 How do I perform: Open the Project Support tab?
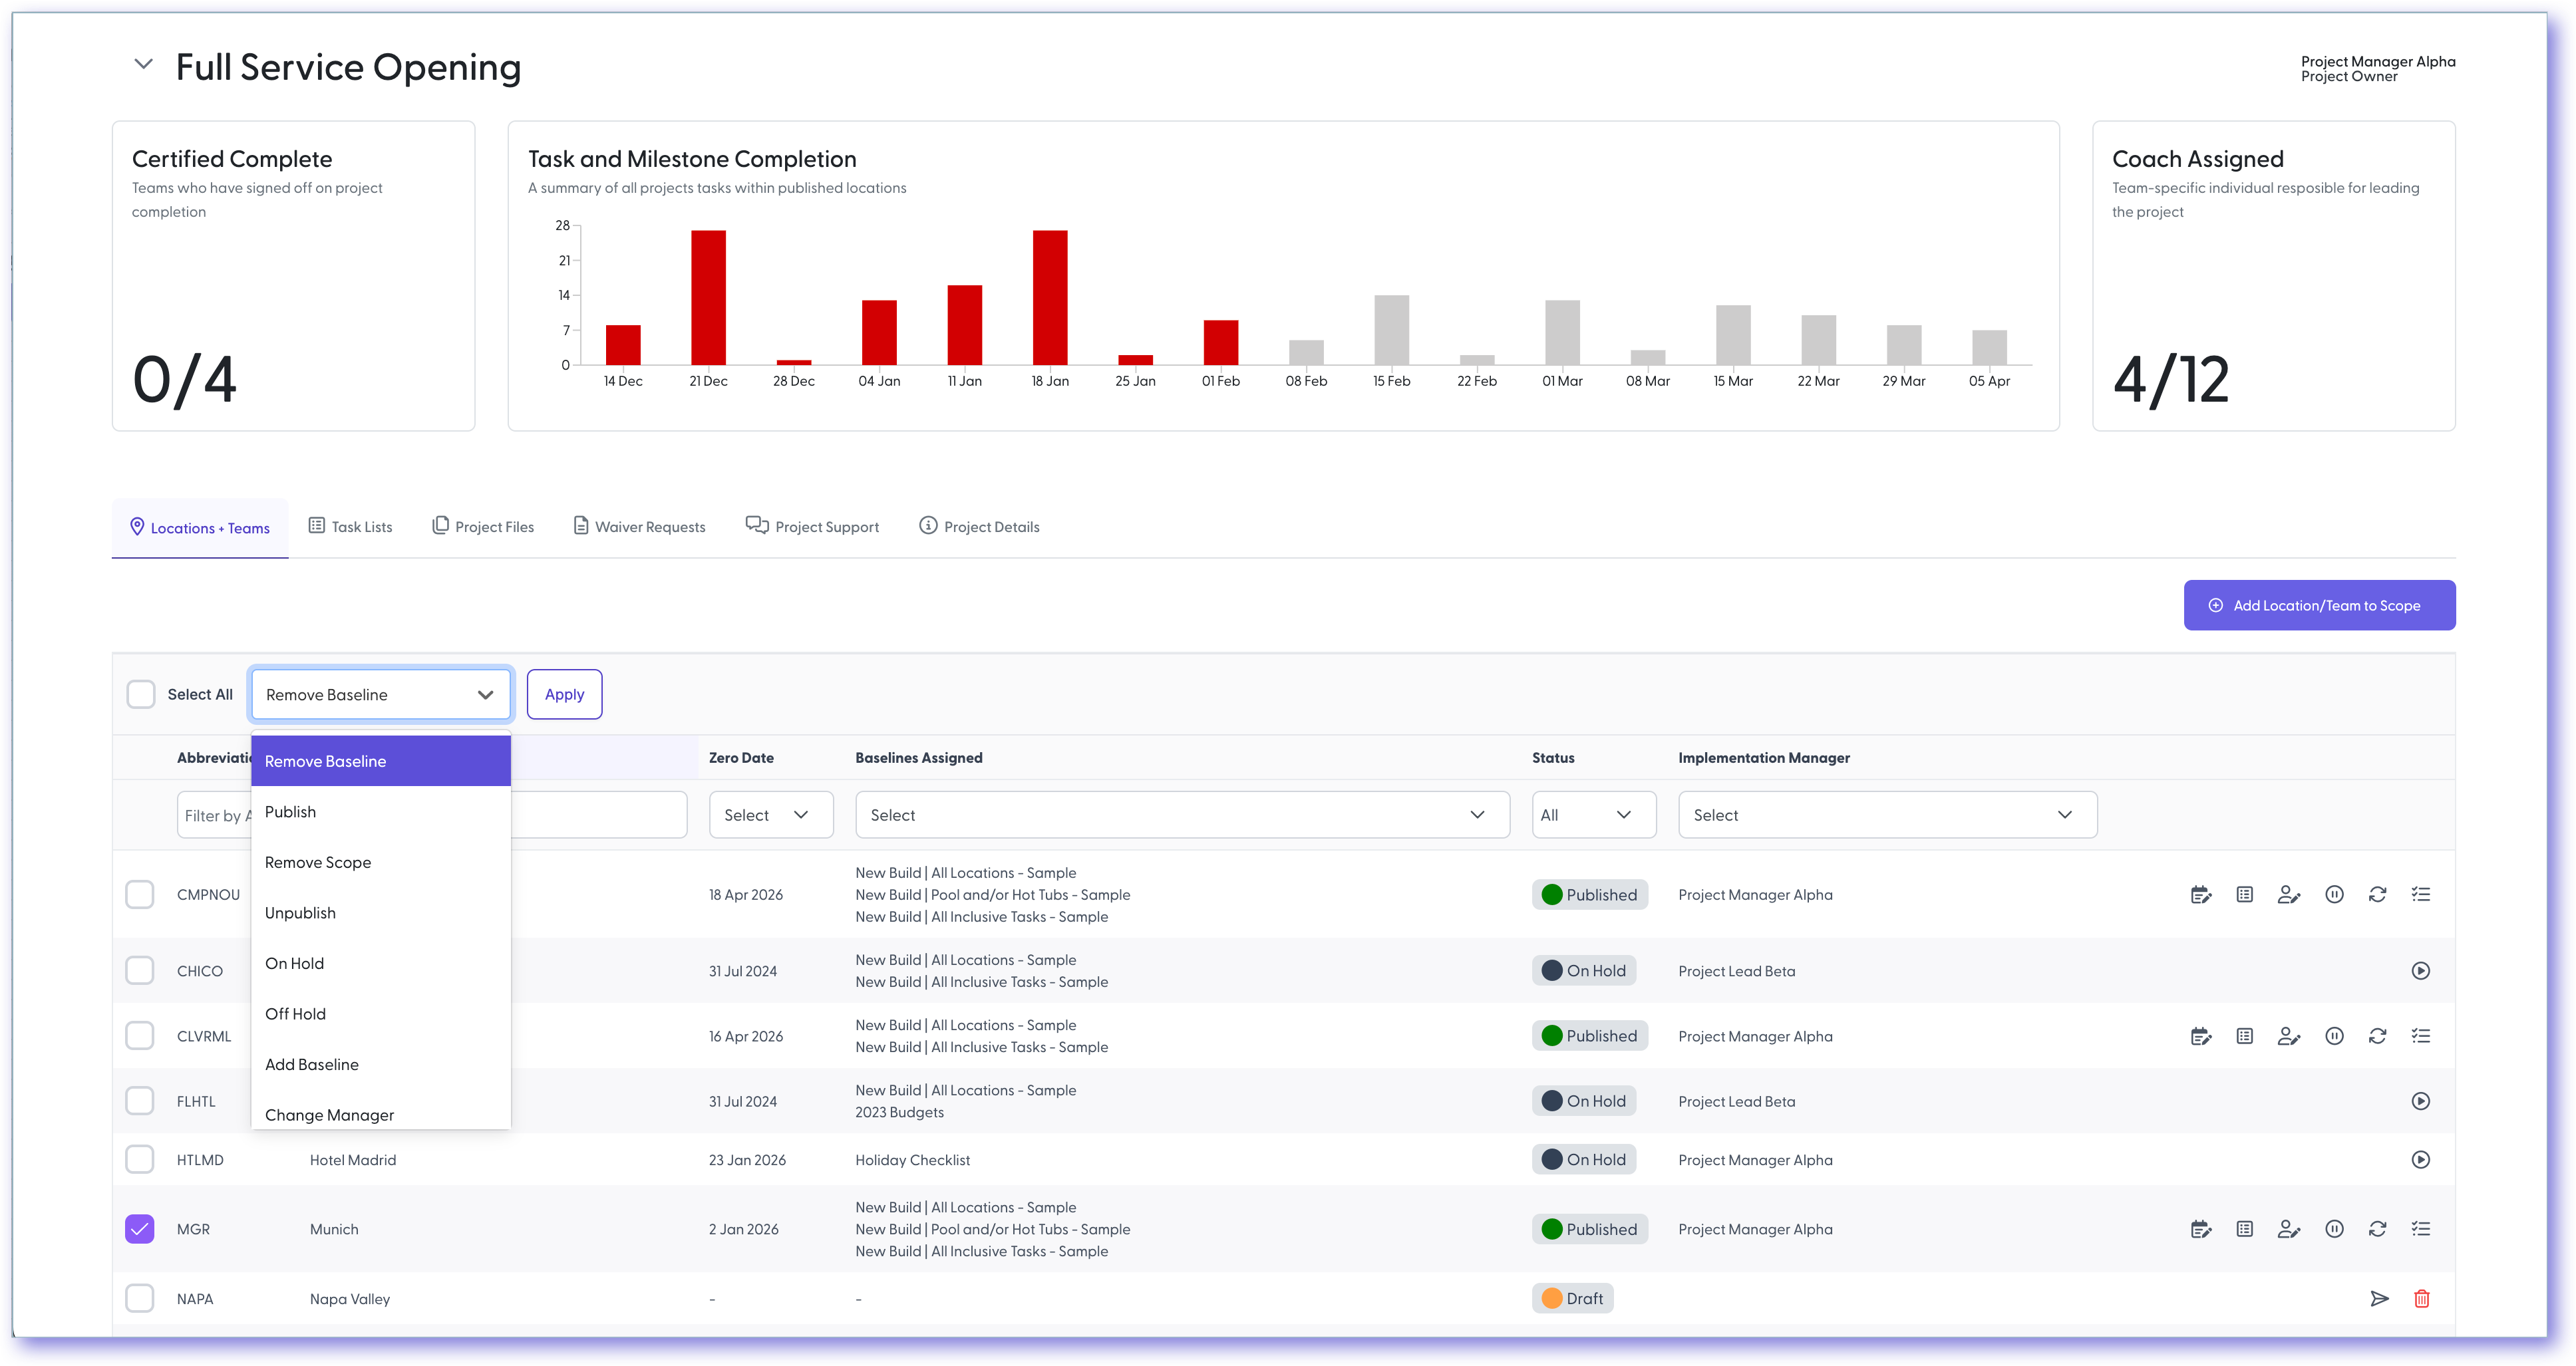point(812,527)
